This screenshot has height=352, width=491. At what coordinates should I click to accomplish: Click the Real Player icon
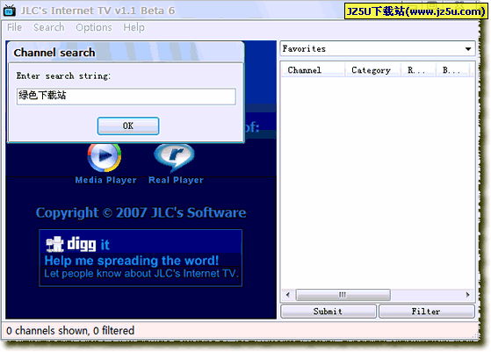[174, 157]
